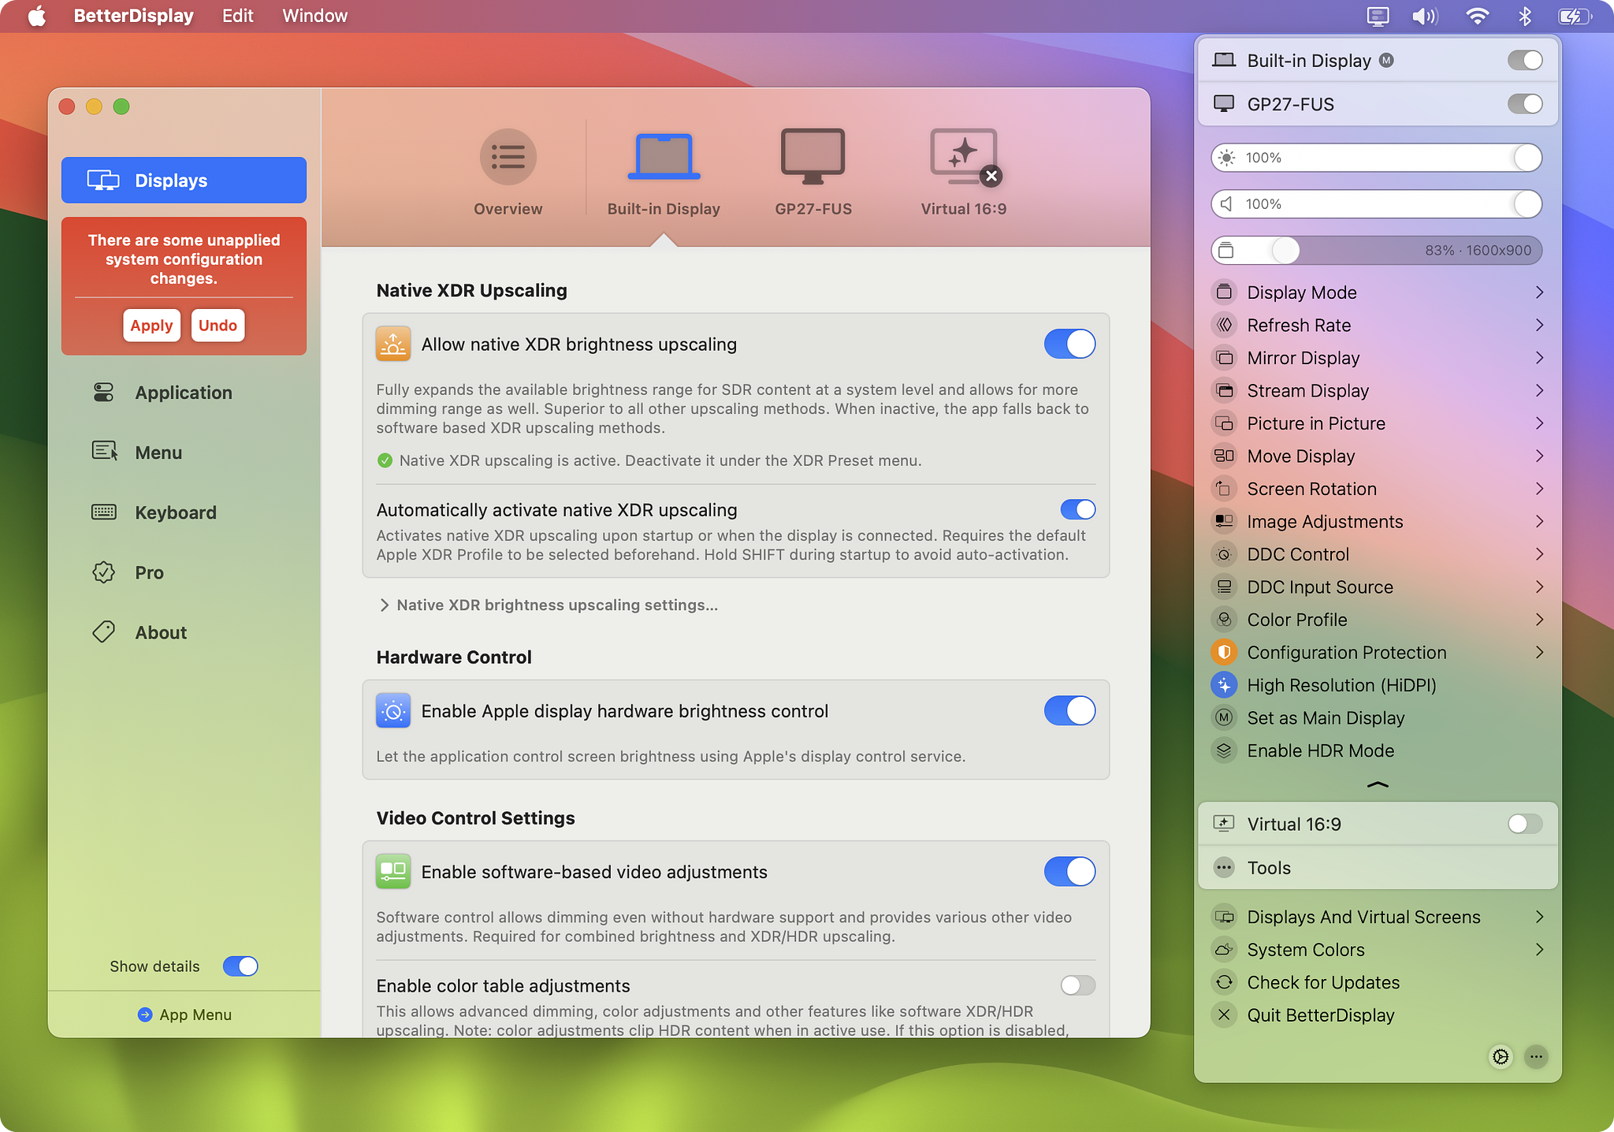Viewport: 1614px width, 1132px height.
Task: Click the BetterDisplay menu bar display icon
Action: tap(1378, 16)
